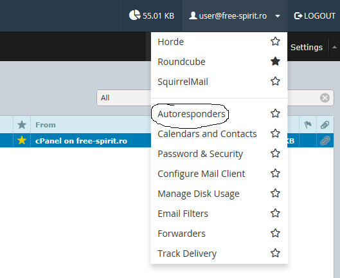The image size is (340, 278).
Task: Open the cPanel on free-spirit.ro message
Action: [82, 141]
